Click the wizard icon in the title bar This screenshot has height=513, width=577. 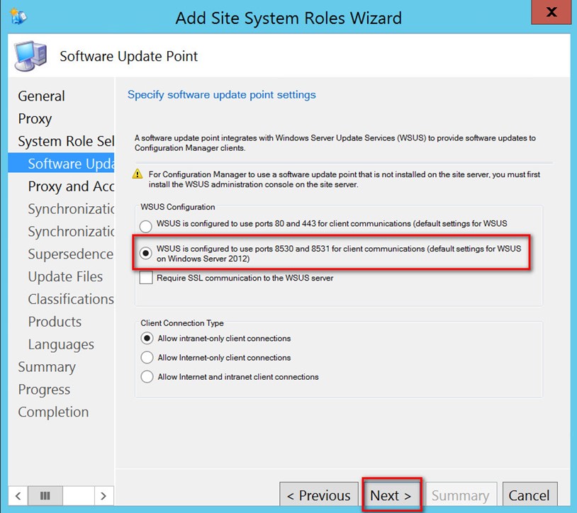(18, 17)
